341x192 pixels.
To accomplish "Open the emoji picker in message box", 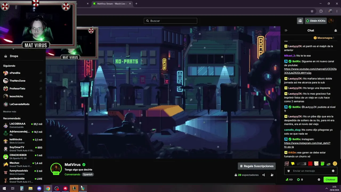I will click(333, 171).
